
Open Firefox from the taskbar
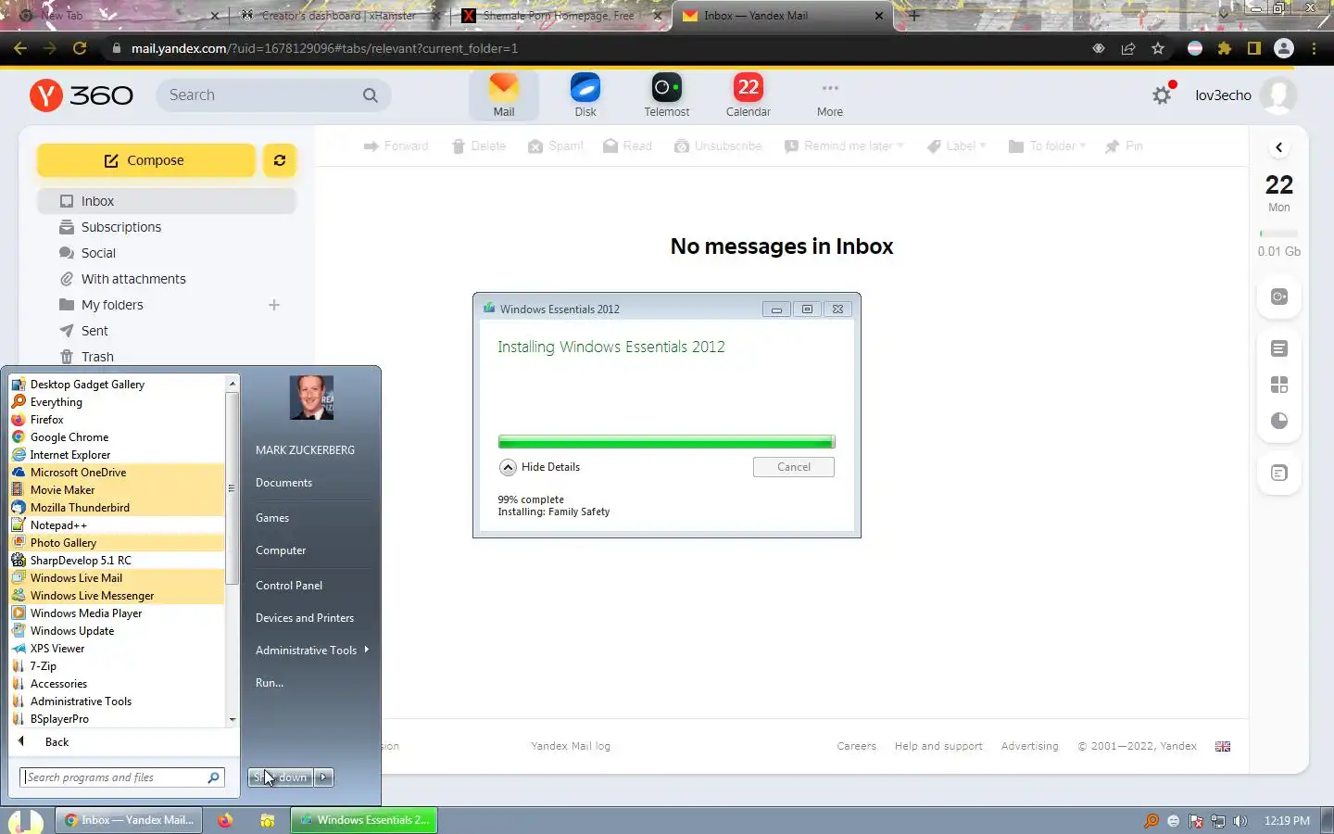(225, 820)
